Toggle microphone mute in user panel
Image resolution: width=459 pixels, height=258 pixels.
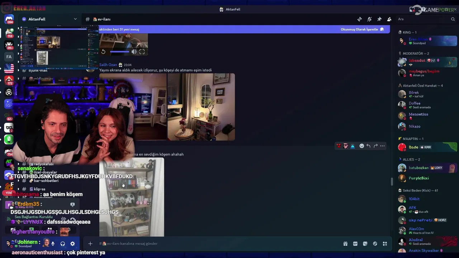coord(53,244)
